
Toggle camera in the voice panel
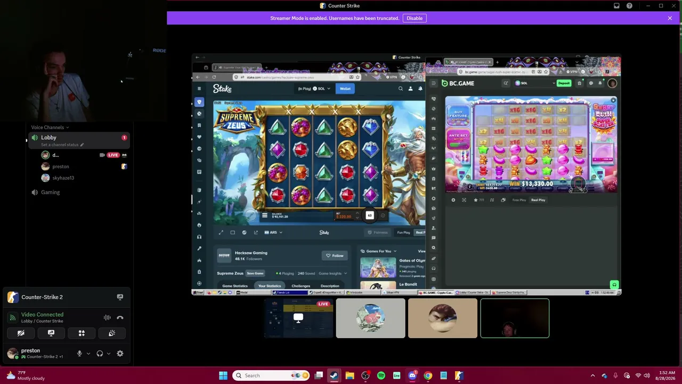21,333
